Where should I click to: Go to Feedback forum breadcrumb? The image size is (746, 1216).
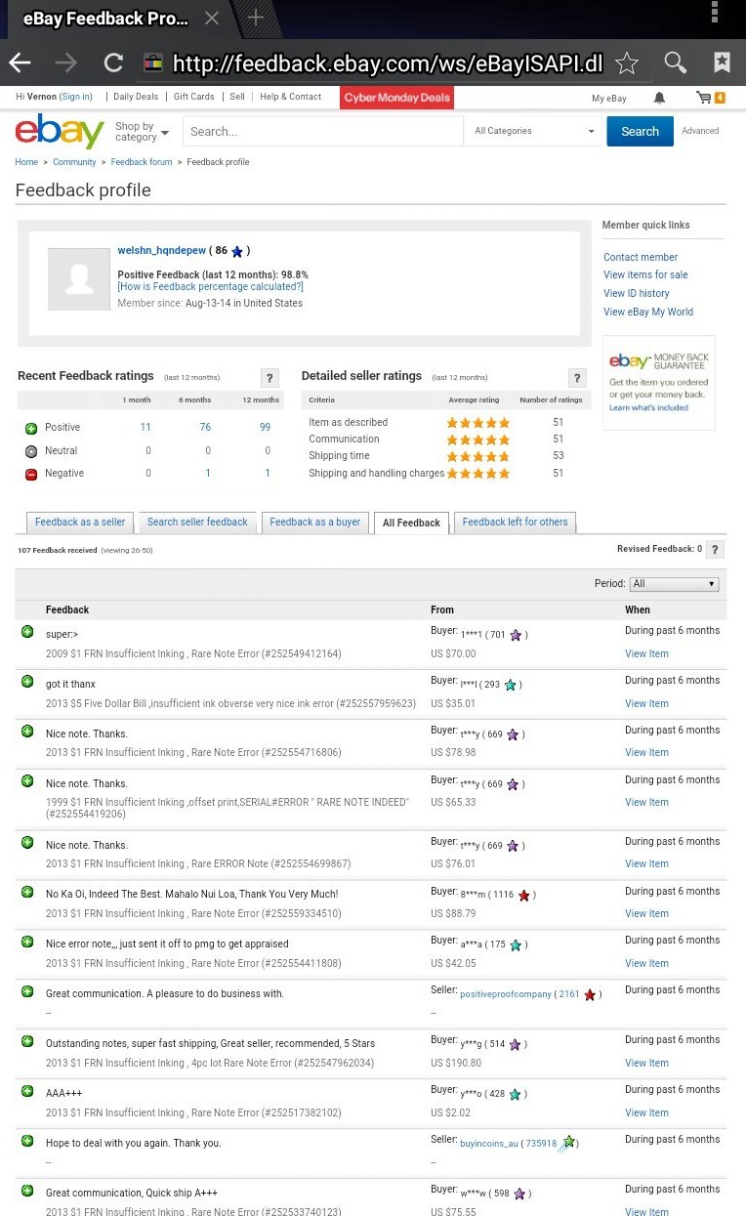point(142,162)
